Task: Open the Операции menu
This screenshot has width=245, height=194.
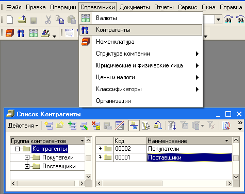Action: 63,7
